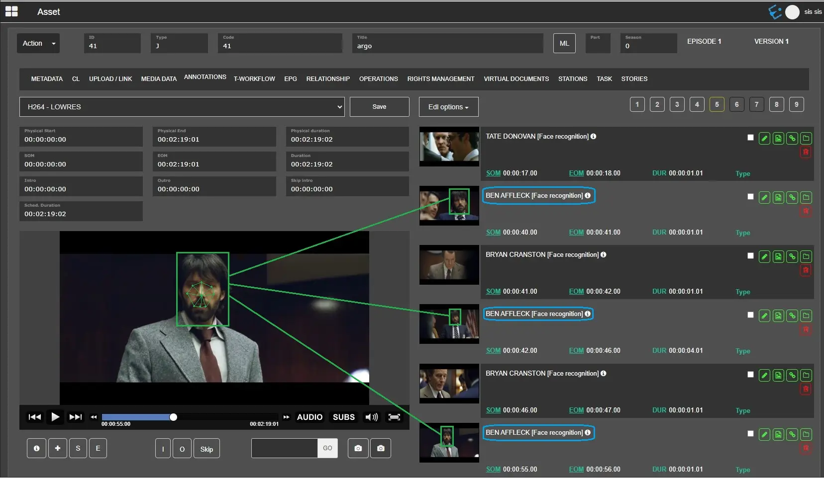Click the SOM link at 00:00:17.00
This screenshot has height=478, width=824.
click(493, 173)
